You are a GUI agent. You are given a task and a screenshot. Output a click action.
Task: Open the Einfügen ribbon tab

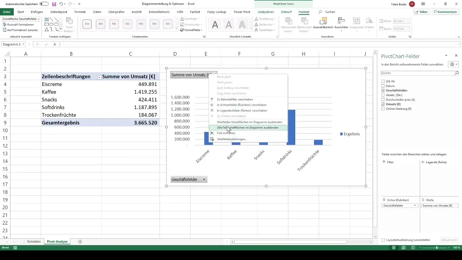37,12
